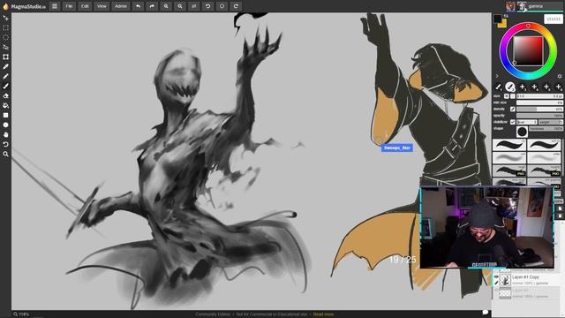Select the highlighted second brush preset slot

510,87
